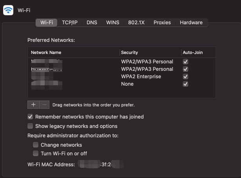Viewport: 241px width, 178px height.
Task: Open the Proxies tab
Action: [x=162, y=23]
